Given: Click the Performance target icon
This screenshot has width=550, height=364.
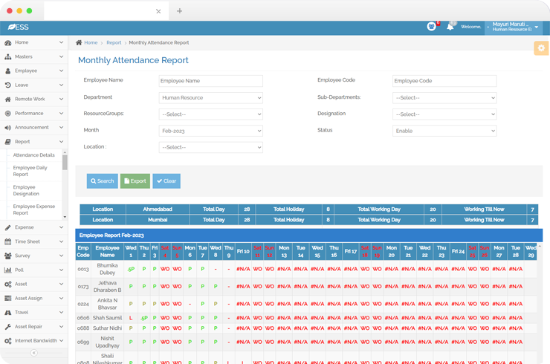Looking at the screenshot, I should point(7,113).
